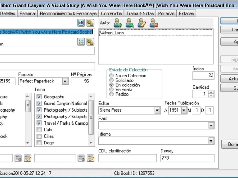Click the bB title case icon
The height and width of the screenshot is (178, 238).
tap(81, 23)
